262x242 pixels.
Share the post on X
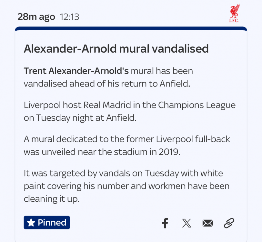click(186, 223)
